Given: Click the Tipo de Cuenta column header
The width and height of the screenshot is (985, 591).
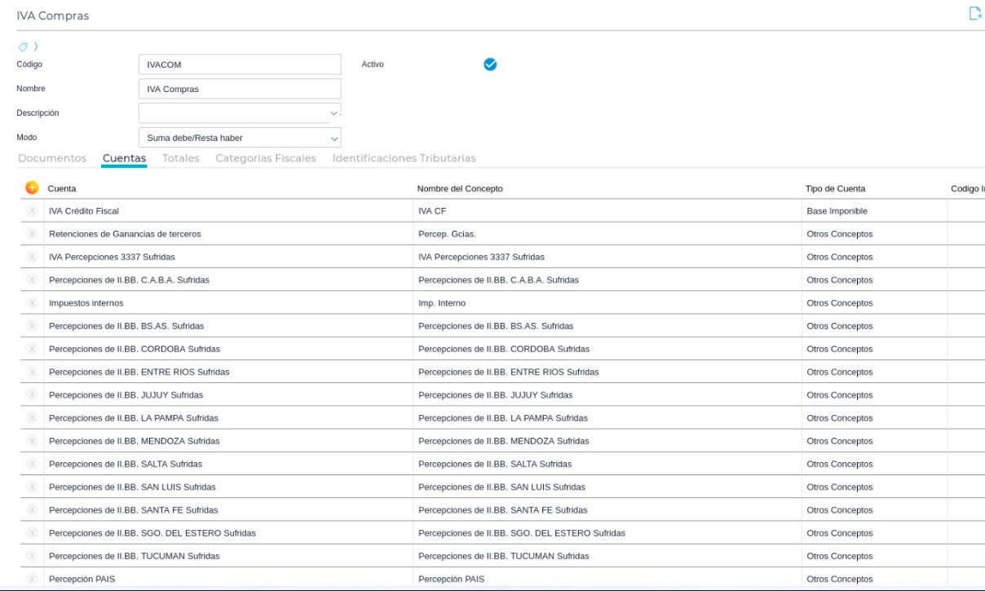Looking at the screenshot, I should (x=835, y=189).
